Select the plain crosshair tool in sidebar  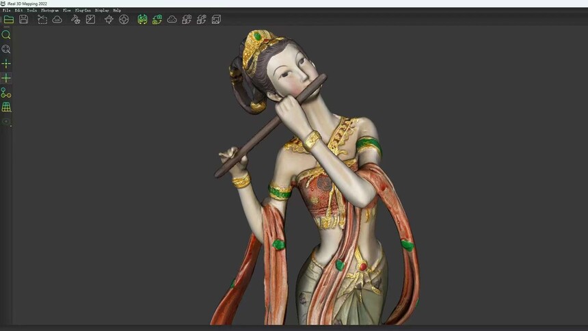(6, 64)
